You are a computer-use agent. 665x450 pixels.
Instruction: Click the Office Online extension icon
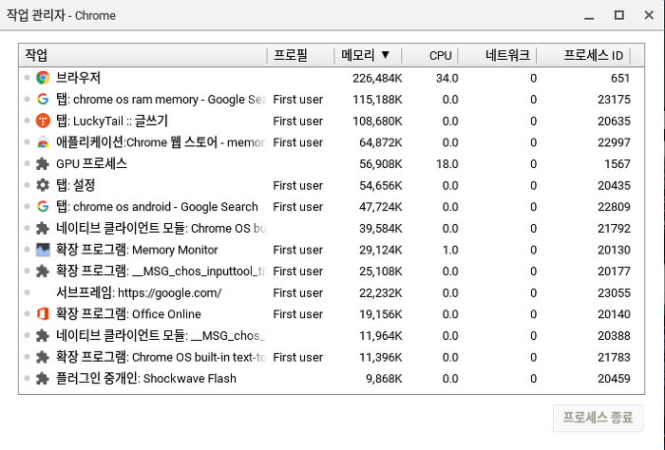coord(43,314)
